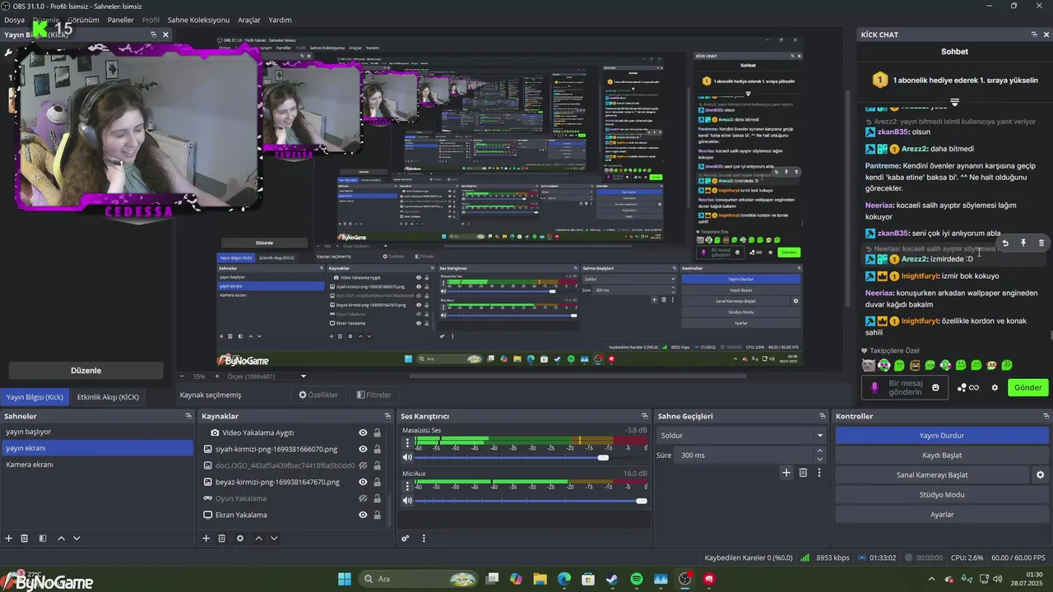The height and width of the screenshot is (592, 1053).
Task: Open audio mixer three-dot menu at bottom
Action: coord(424,539)
